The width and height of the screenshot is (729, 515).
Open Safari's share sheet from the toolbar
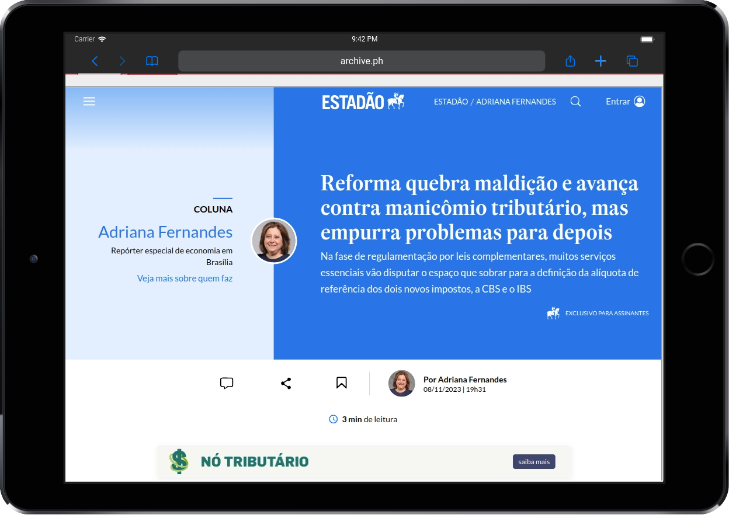[570, 61]
